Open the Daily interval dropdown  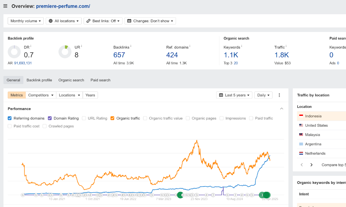click(263, 95)
